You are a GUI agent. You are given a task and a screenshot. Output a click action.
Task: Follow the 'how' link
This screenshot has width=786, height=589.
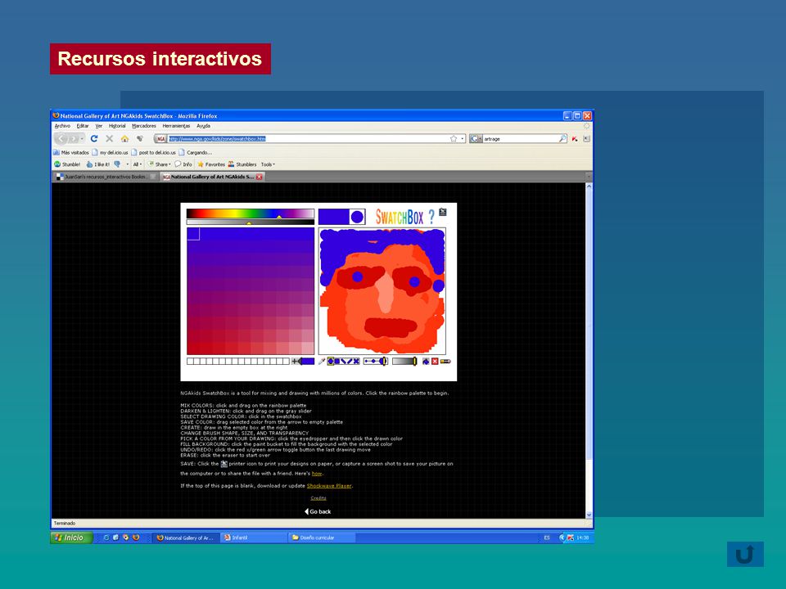(x=317, y=474)
